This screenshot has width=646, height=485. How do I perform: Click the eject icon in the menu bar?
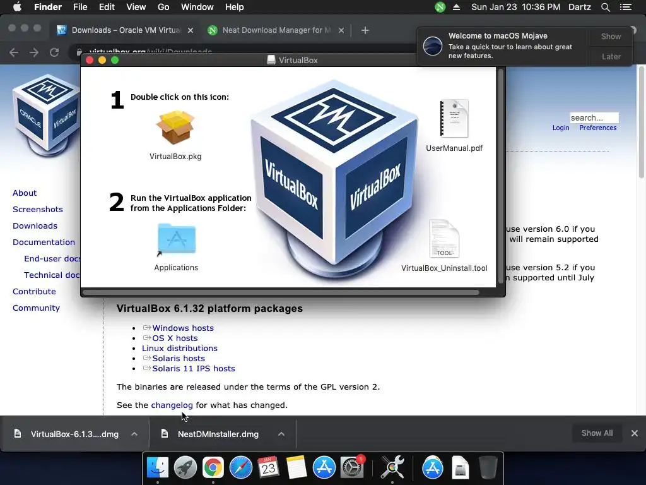tap(456, 7)
